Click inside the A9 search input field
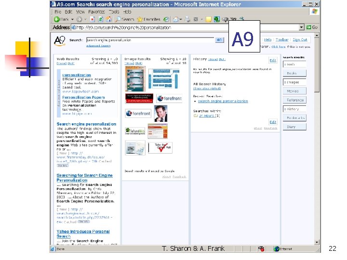 pos(150,40)
